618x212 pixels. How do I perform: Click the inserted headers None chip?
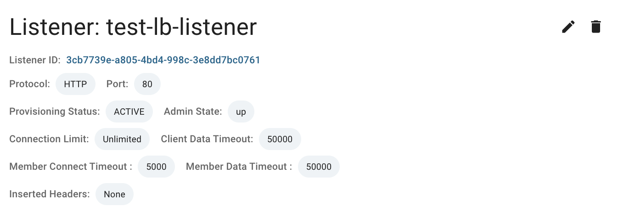coord(115,194)
